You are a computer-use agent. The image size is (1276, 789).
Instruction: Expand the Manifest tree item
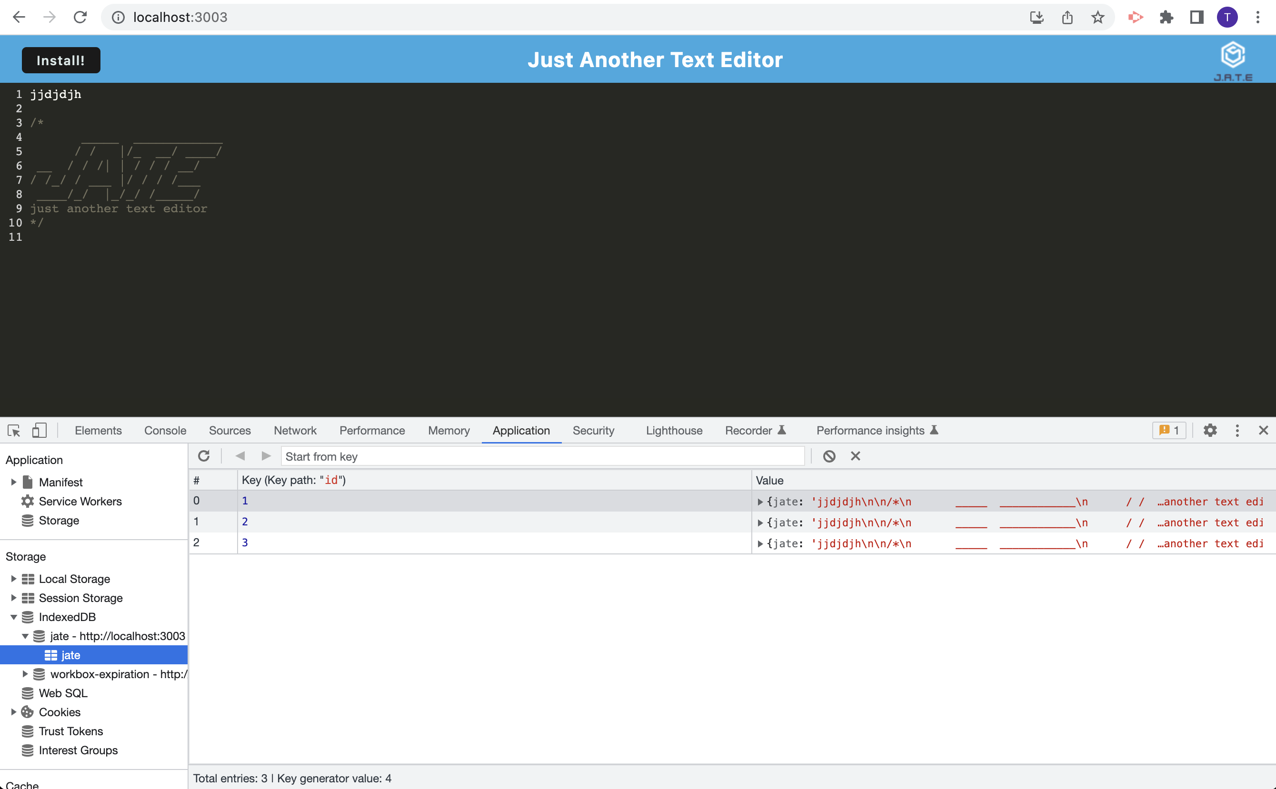tap(13, 482)
